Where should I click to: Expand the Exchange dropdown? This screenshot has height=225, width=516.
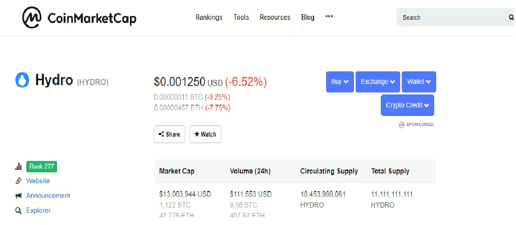(377, 82)
